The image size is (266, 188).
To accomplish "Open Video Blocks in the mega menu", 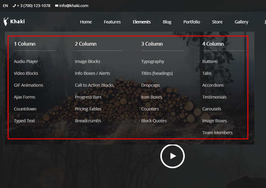I will click(26, 73).
